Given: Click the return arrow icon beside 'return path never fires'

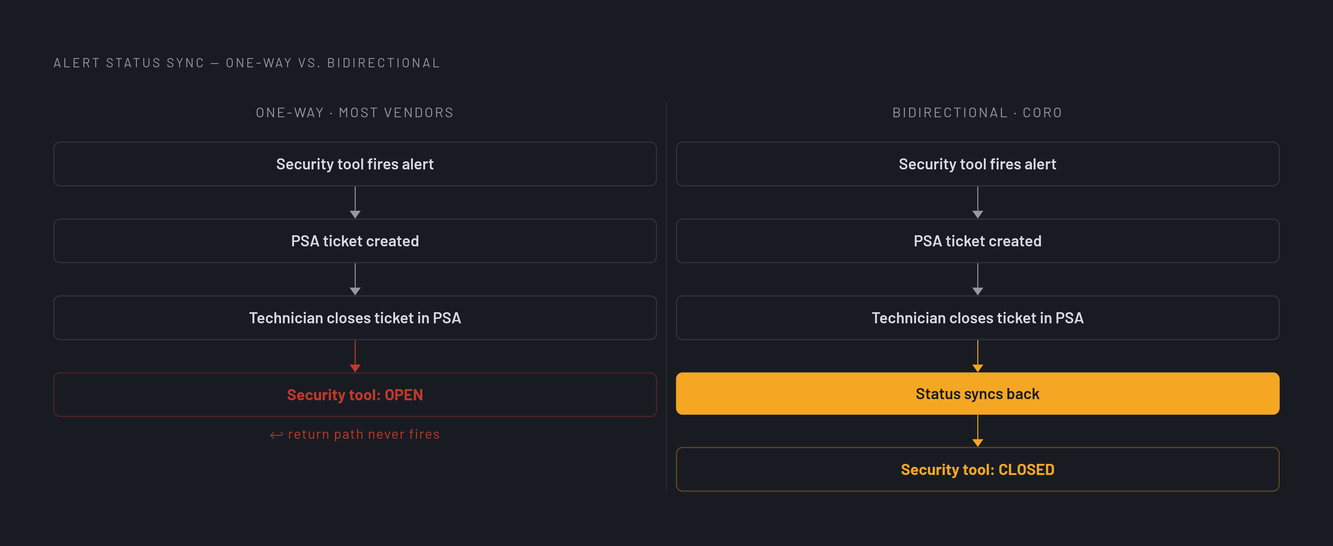Looking at the screenshot, I should pyautogui.click(x=276, y=435).
